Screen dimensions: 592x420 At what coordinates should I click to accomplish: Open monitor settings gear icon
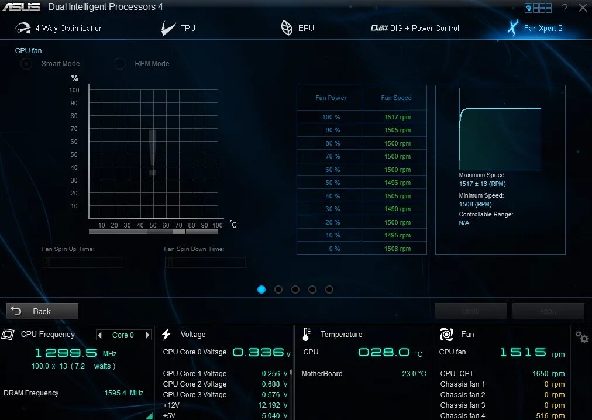[x=582, y=337]
